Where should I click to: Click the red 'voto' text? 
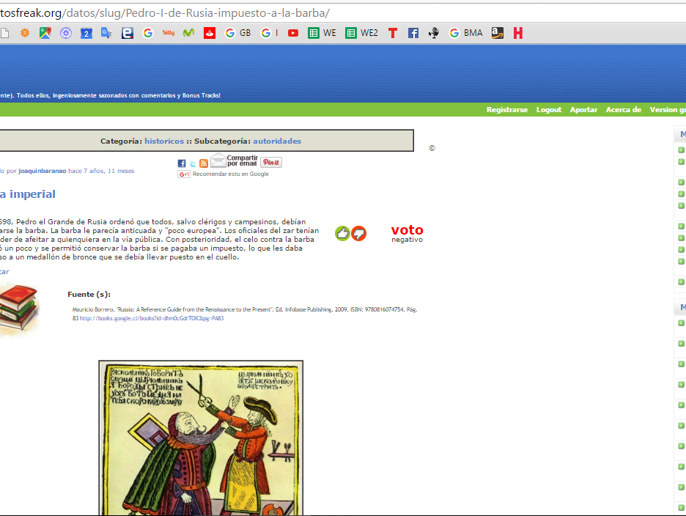click(407, 229)
